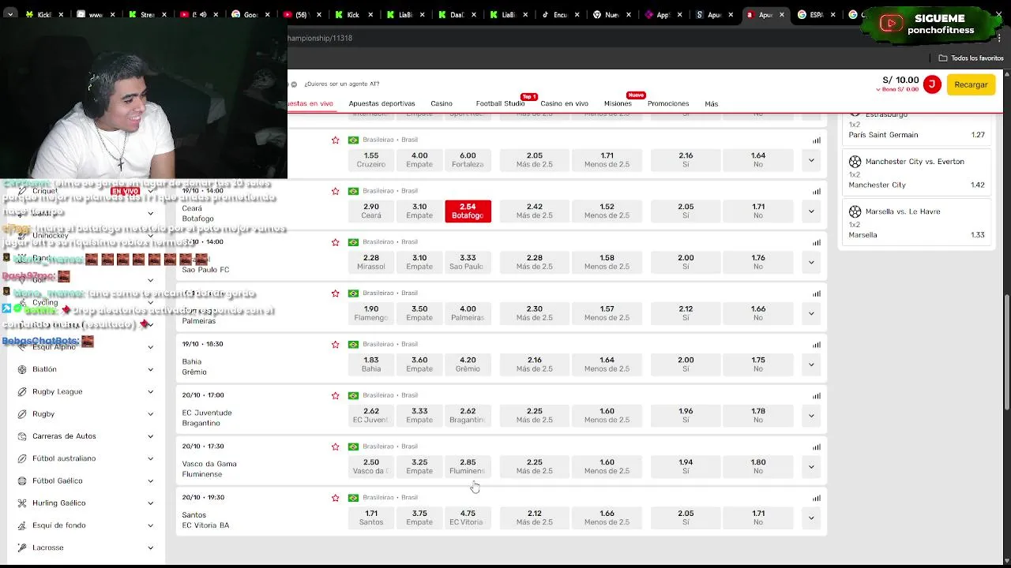The height and width of the screenshot is (568, 1011).
Task: Open statistics icon for Santos vs EC Vitoria
Action: coord(817,499)
